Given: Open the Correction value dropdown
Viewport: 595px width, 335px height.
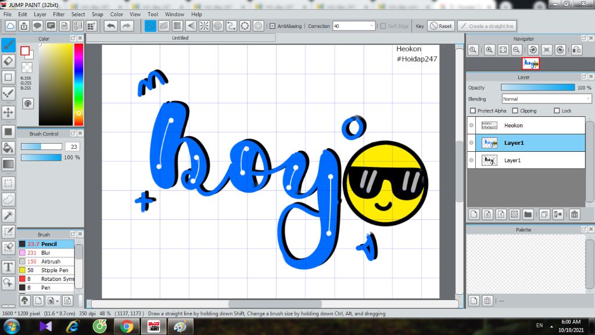Looking at the screenshot, I should coord(371,26).
